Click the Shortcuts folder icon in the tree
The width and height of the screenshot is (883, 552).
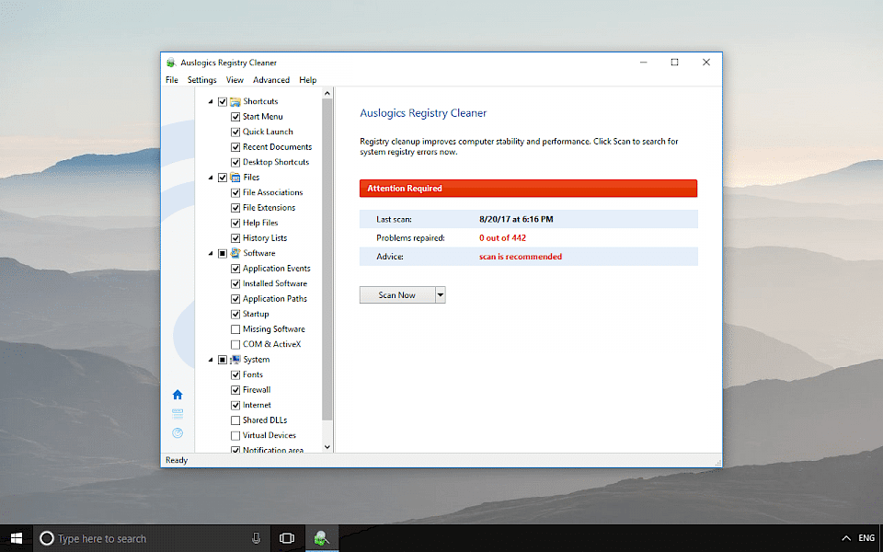click(235, 101)
